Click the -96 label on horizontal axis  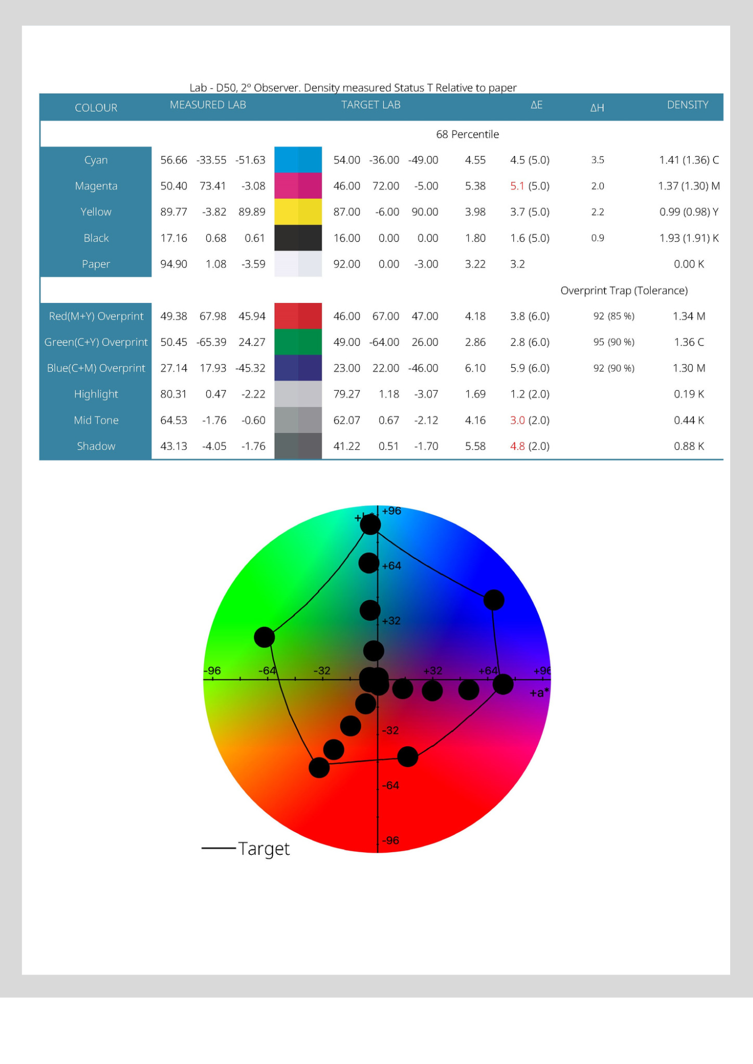point(212,671)
